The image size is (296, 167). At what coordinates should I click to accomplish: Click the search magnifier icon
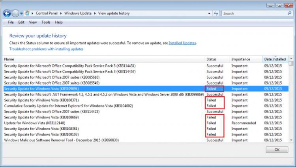coord(289,13)
